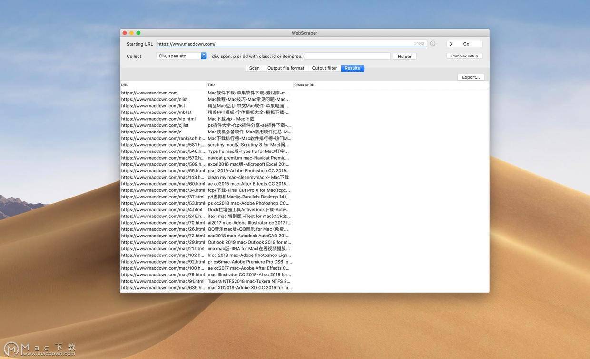Select row with URL mac/4.html
590x359 pixels.
point(305,210)
